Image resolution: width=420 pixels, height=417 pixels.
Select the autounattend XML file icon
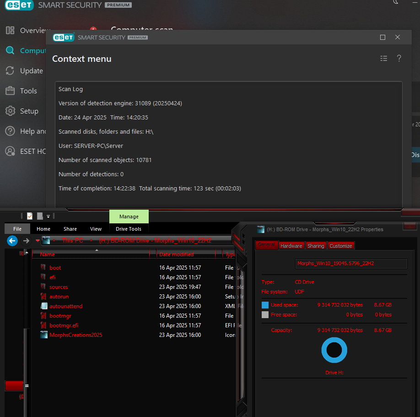(44, 306)
